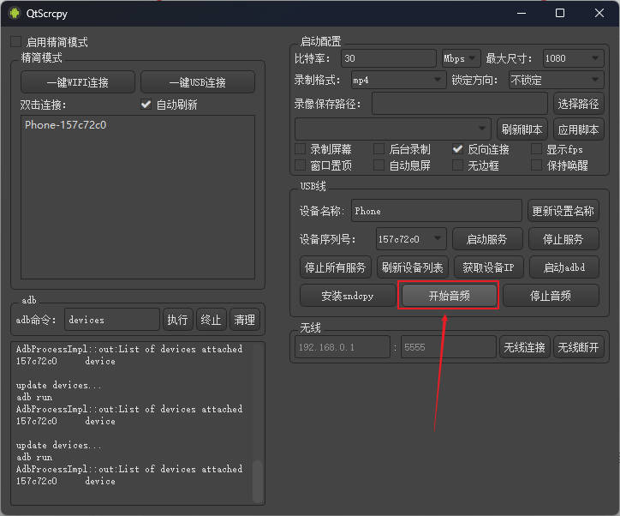This screenshot has height=516, width=620.
Task: Expand the 锁定方向 dropdown
Action: 556,81
